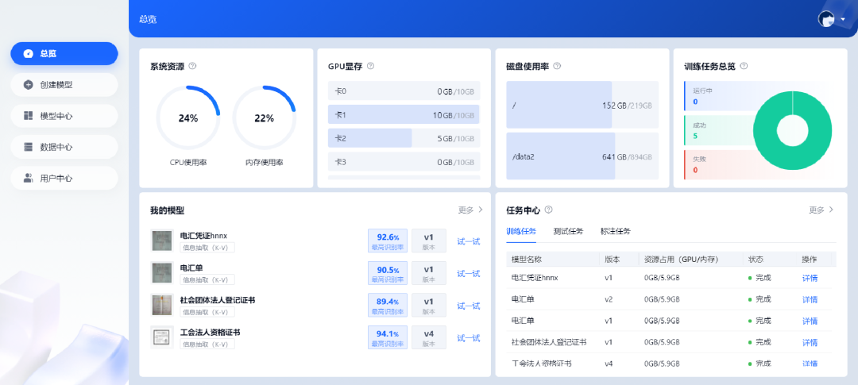Screen dimensions: 858x385
Task: Click the 内存使用率 22% gauge
Action: pos(265,118)
